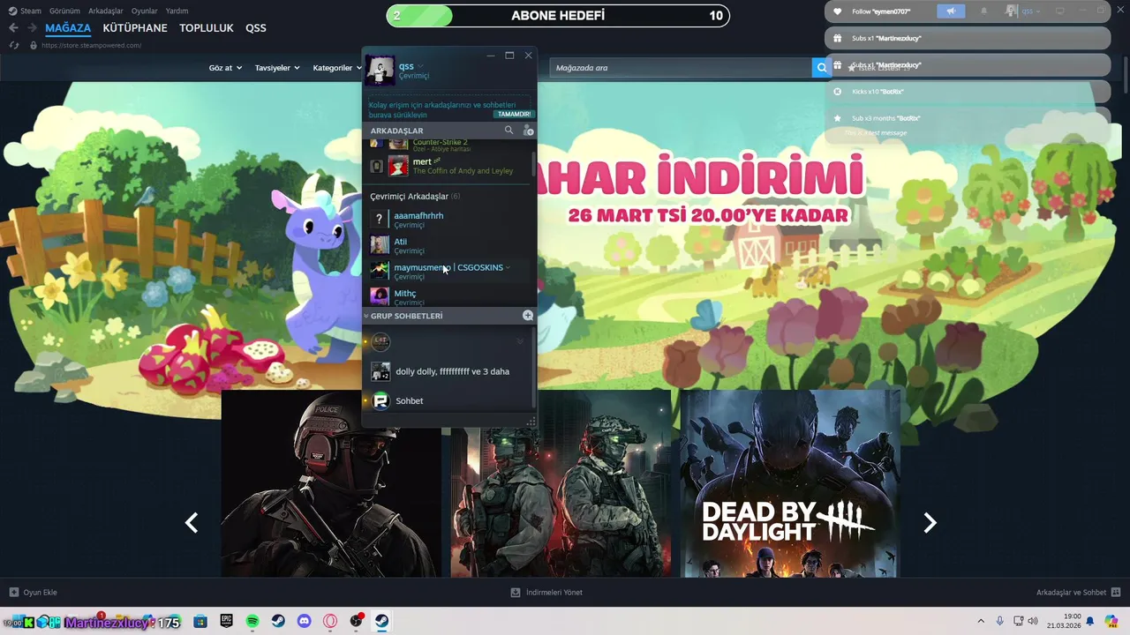Click the İndirmeleri Yönet download icon
Screen dimensions: 1130x635
516,593
